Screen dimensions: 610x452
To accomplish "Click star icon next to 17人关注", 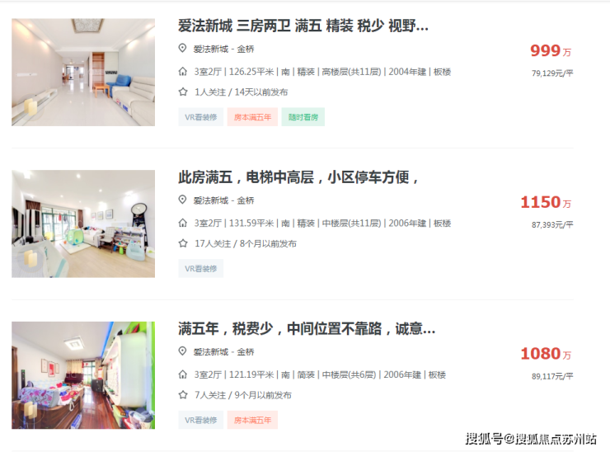I will pyautogui.click(x=183, y=243).
